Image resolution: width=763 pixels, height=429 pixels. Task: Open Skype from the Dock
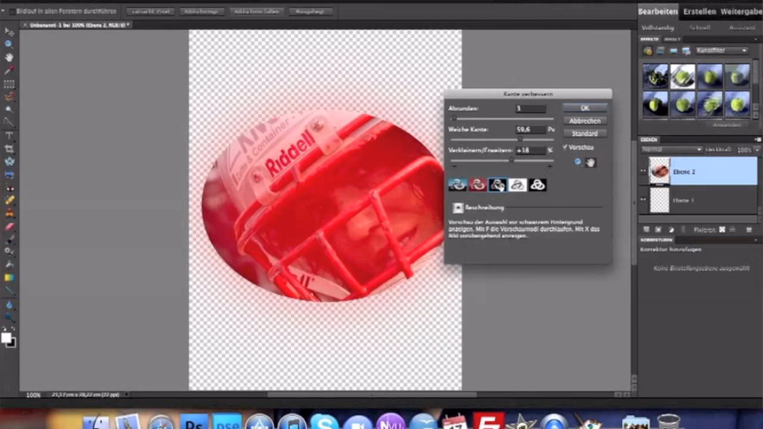[x=325, y=422]
